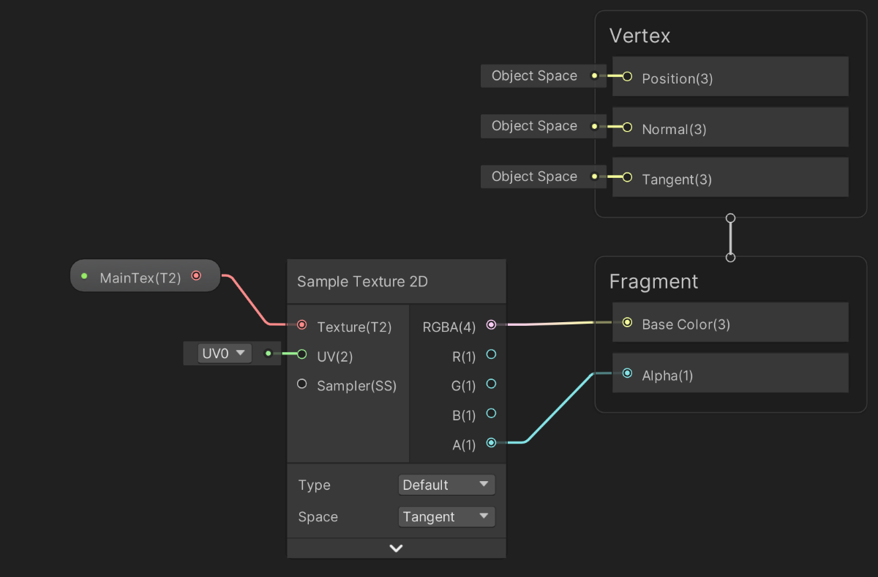Click the Position(3) input port on Vertex

tap(626, 75)
